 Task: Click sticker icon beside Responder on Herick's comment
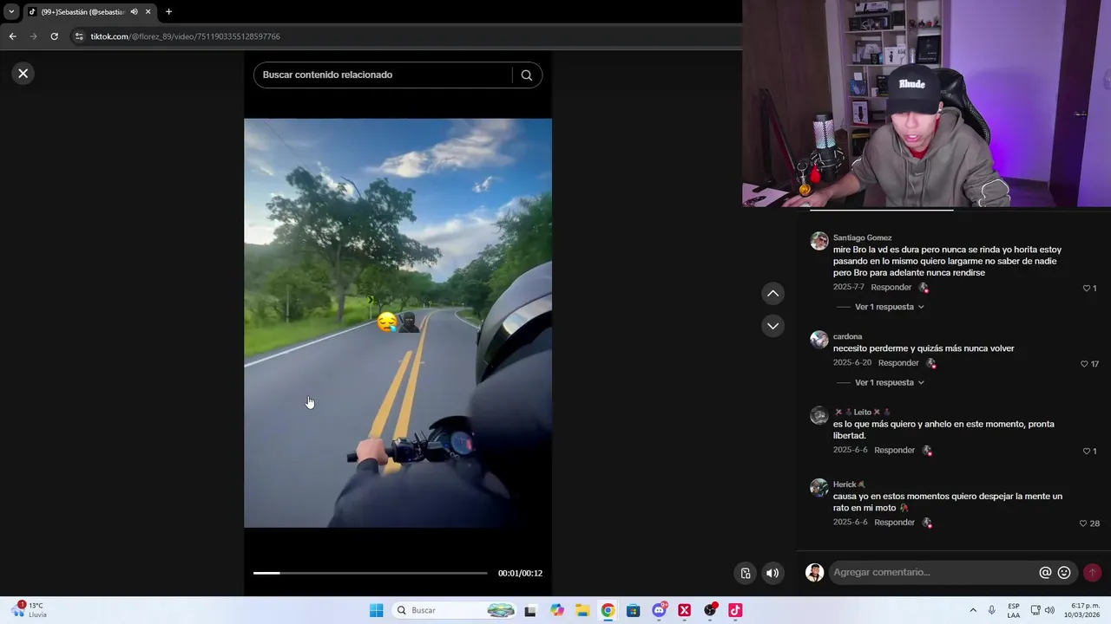pyautogui.click(x=927, y=523)
